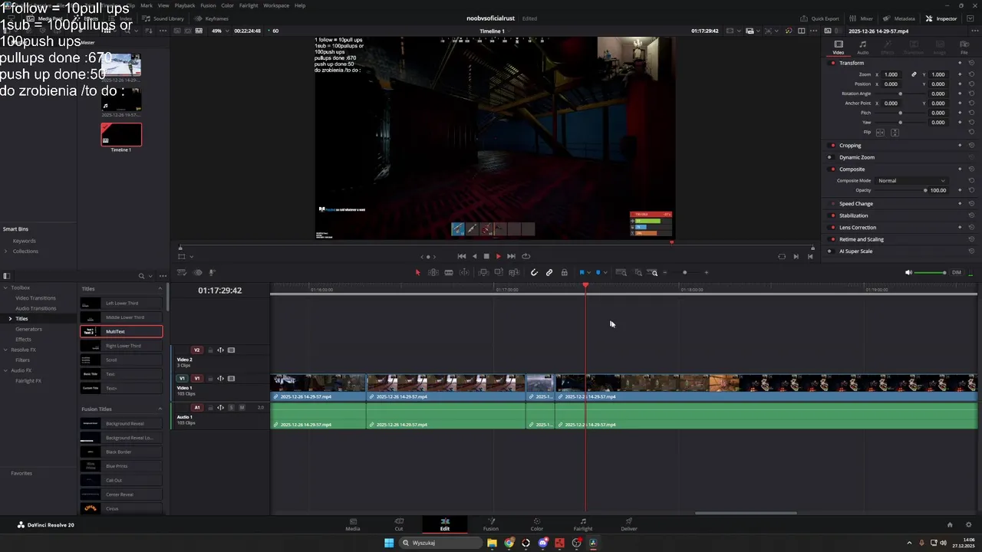Viewport: 982px width, 552px height.
Task: Open the Playback menu
Action: pos(185,5)
